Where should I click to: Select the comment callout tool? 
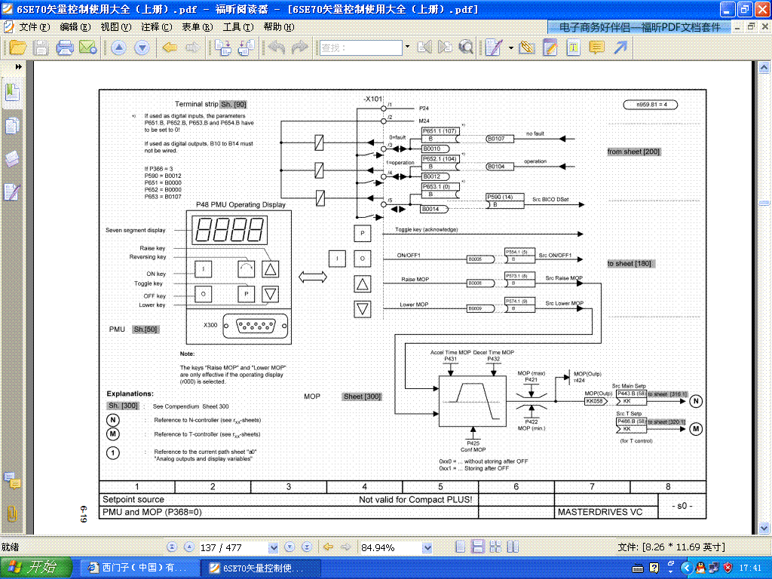597,47
